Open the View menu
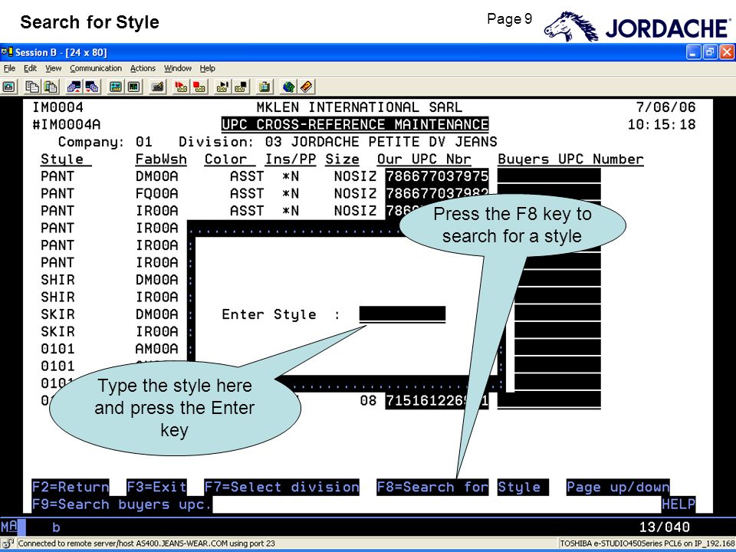The image size is (736, 552). pyautogui.click(x=53, y=68)
